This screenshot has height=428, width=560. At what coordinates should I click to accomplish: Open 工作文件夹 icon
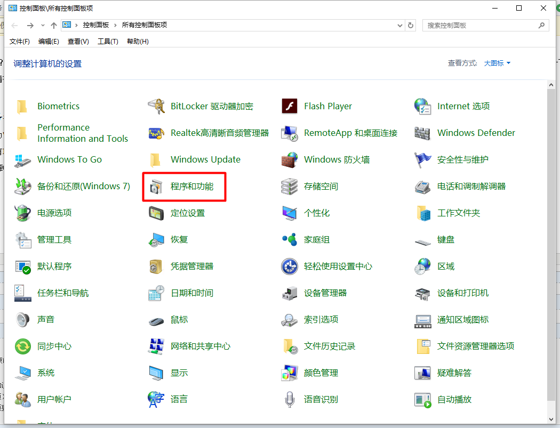423,213
